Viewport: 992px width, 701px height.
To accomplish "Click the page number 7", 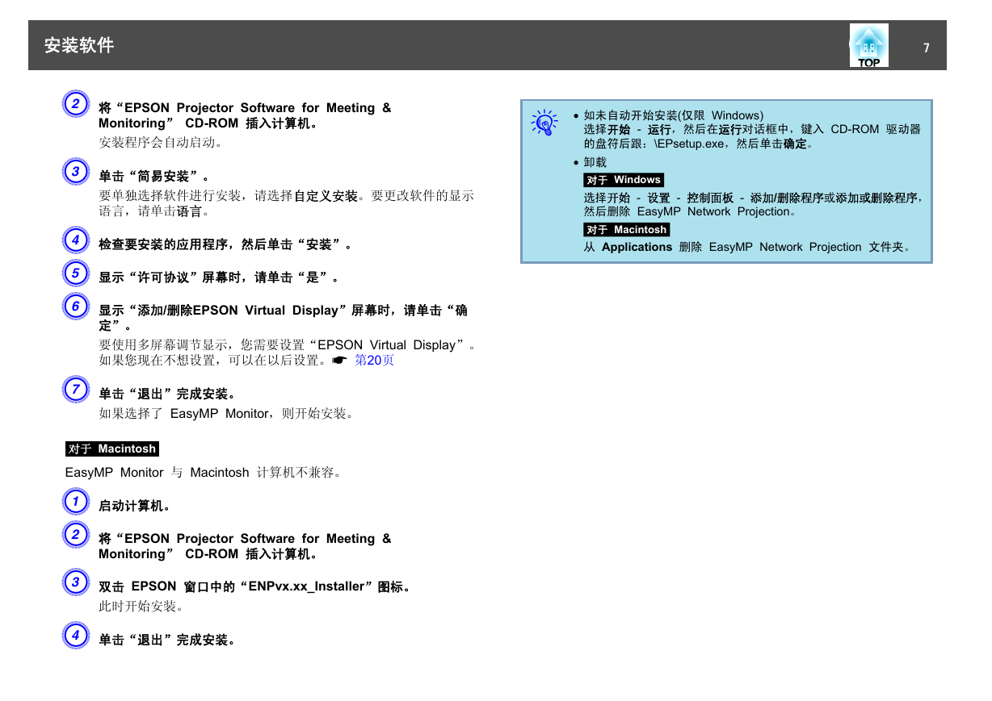I will [x=927, y=48].
